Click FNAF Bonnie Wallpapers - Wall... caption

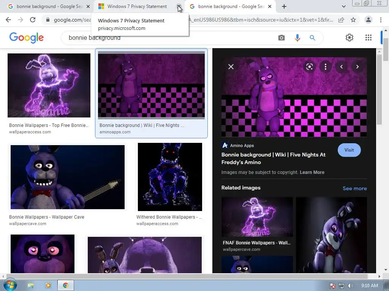coord(256,243)
